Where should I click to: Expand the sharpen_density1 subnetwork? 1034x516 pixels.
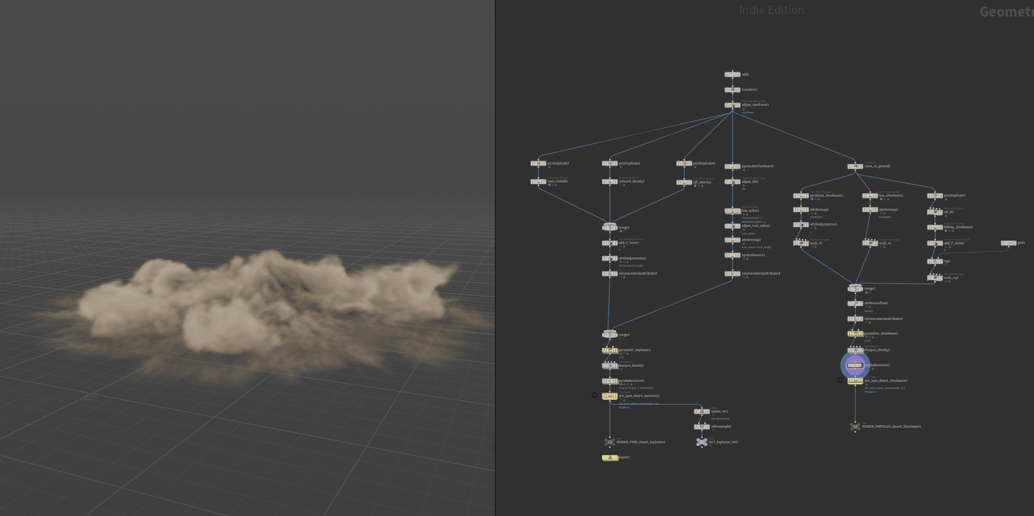coord(610,366)
